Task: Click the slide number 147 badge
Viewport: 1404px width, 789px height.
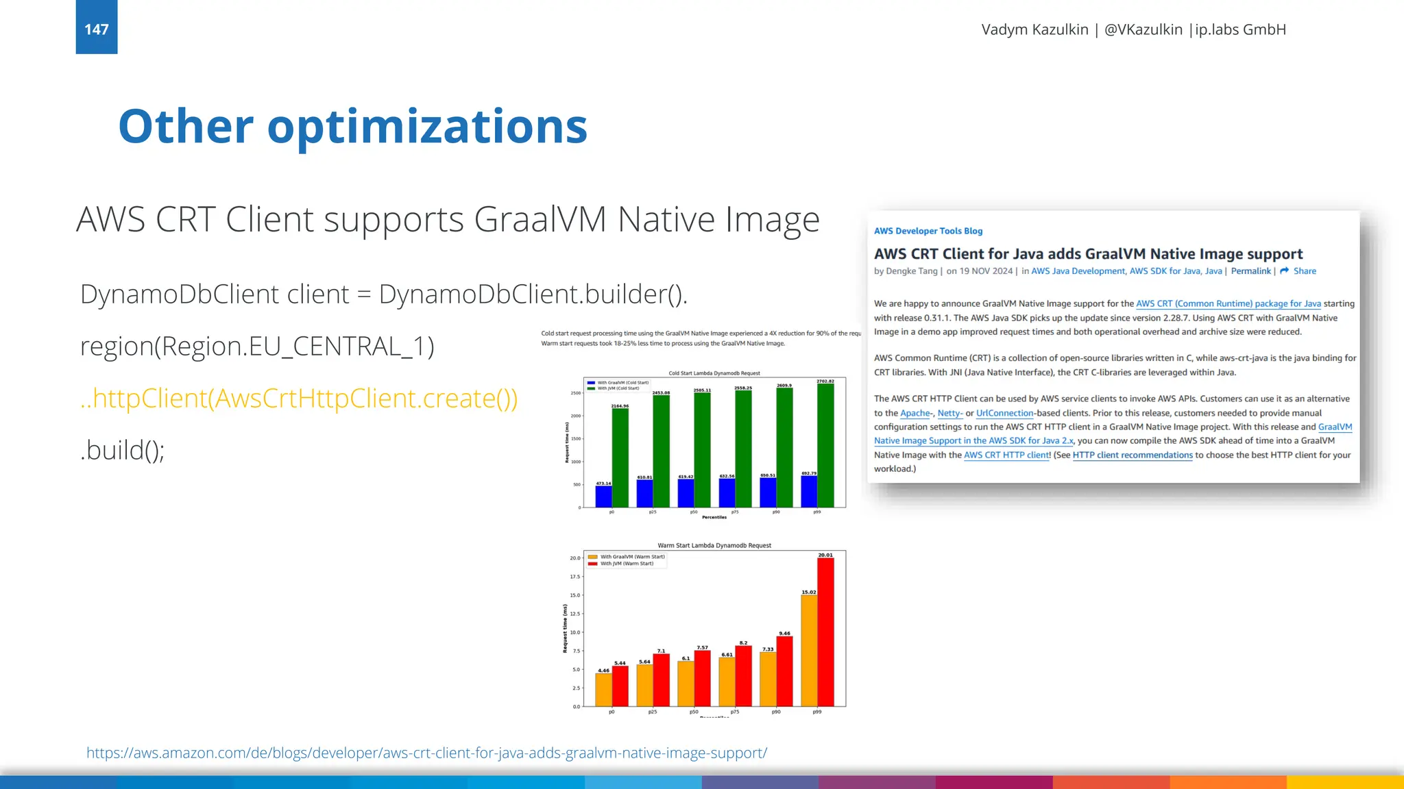Action: (x=97, y=27)
